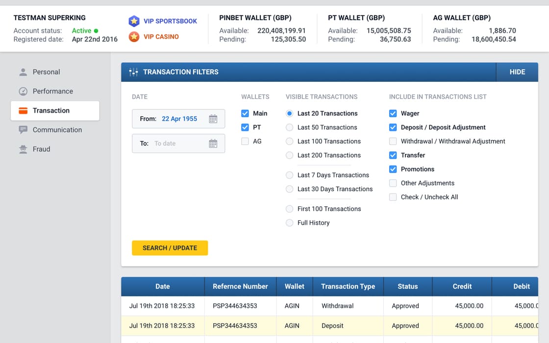Click the Fraud spy icon in sidebar
549x343 pixels.
pos(23,149)
